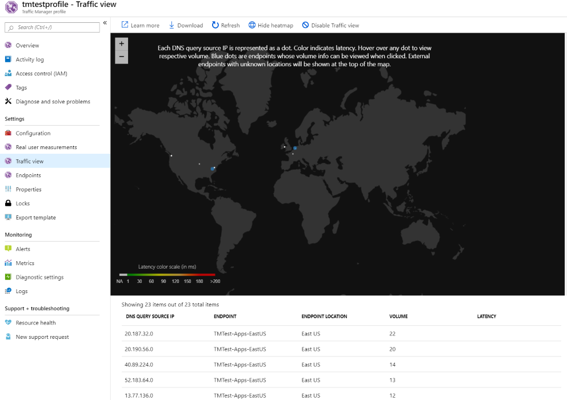Collapse the left navigation sidebar
Screen dimensions: 567x400
pyautogui.click(x=105, y=23)
